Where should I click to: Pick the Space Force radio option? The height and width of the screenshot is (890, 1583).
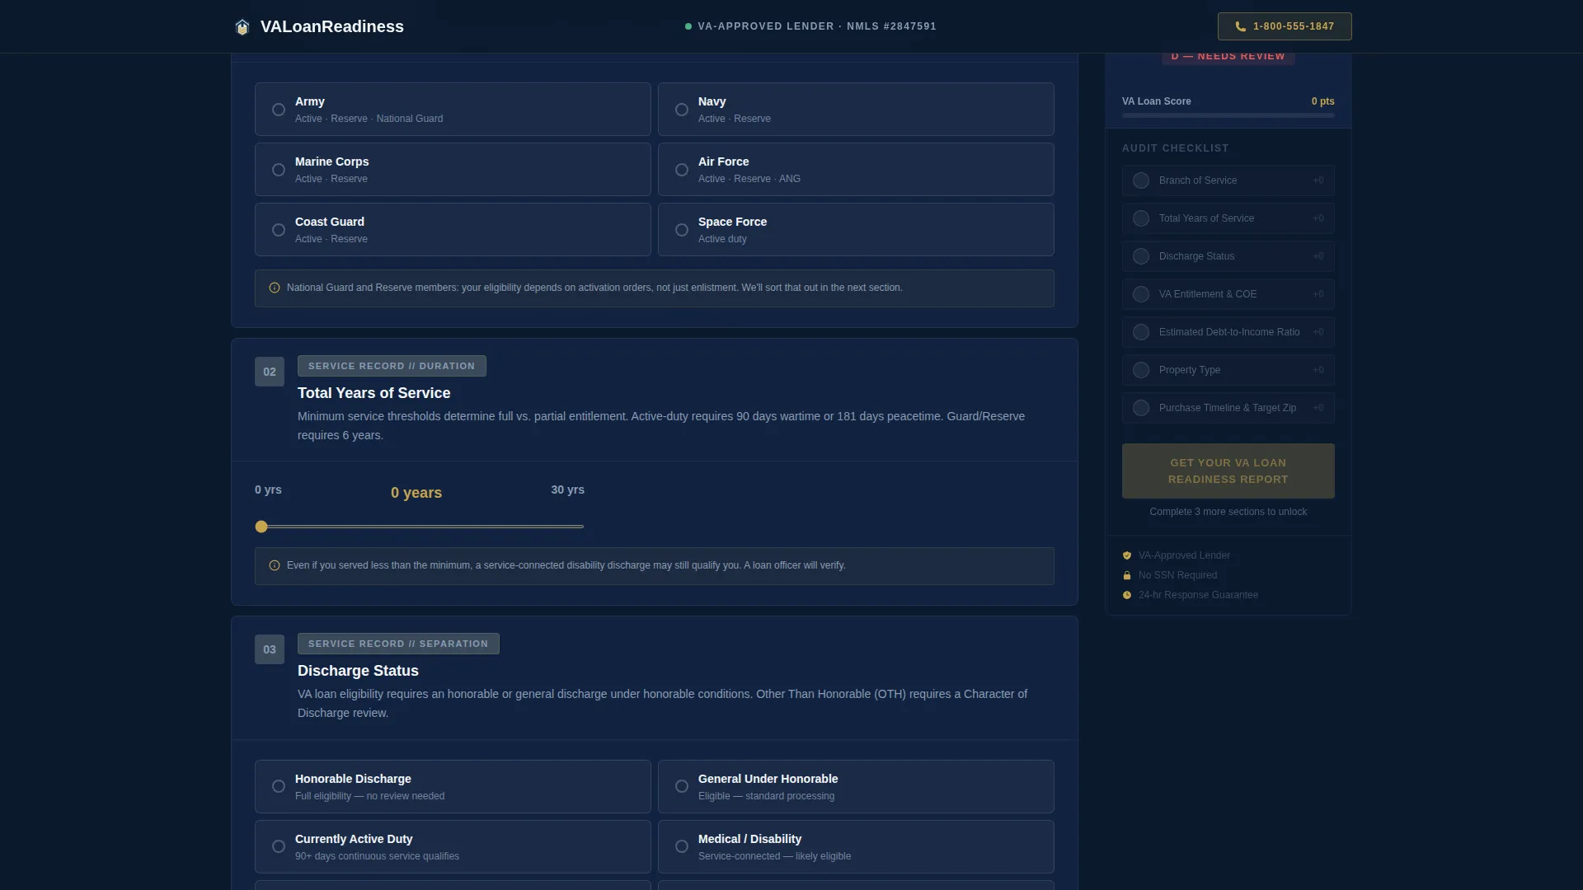tap(856, 230)
